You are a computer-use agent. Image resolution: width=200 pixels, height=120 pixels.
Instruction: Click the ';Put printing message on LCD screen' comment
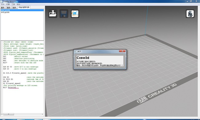(20, 85)
